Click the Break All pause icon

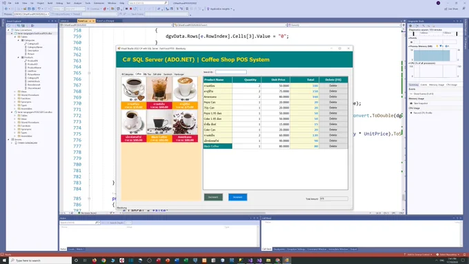tap(126, 9)
